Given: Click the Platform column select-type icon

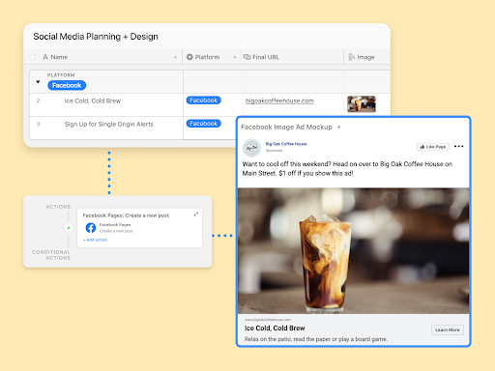Looking at the screenshot, I should coord(189,57).
